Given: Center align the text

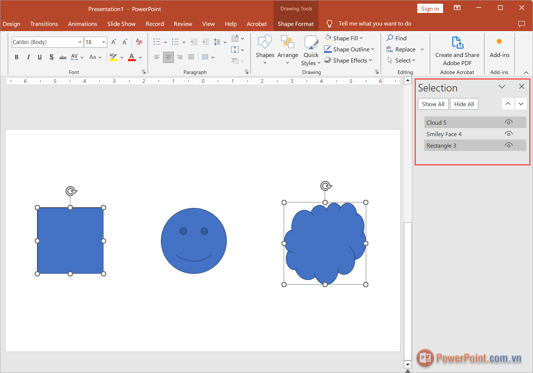Looking at the screenshot, I should 168,57.
